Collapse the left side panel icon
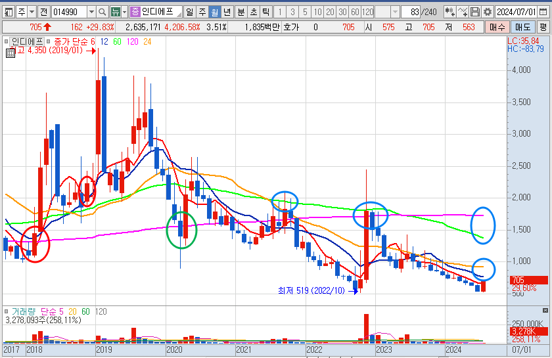The height and width of the screenshot is (358, 552). pyautogui.click(x=9, y=12)
